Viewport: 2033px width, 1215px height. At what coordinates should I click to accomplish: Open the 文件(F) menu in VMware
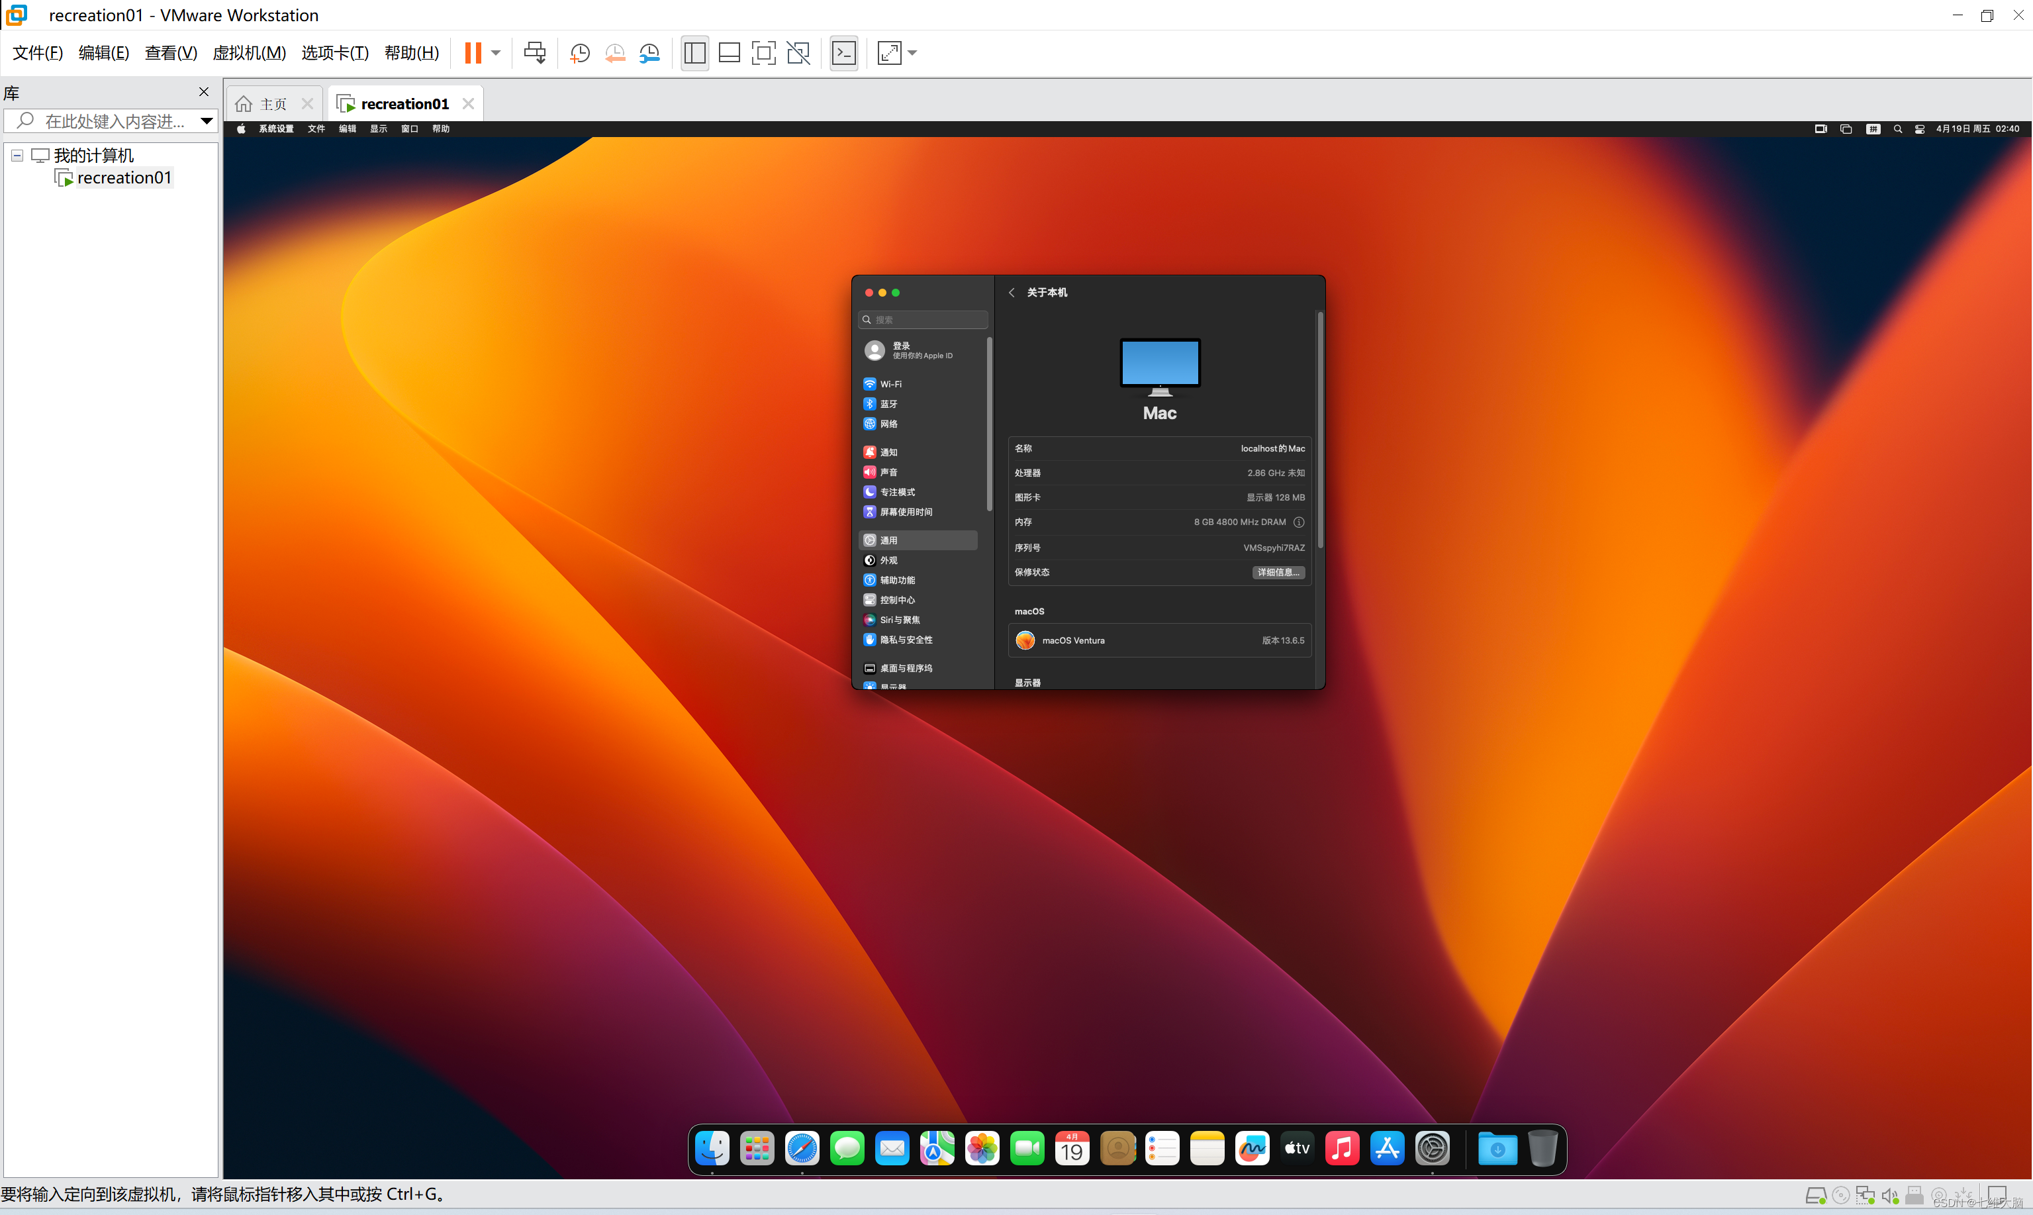[x=38, y=53]
